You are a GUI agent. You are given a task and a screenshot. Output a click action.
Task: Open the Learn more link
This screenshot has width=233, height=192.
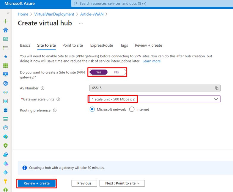[152, 61]
